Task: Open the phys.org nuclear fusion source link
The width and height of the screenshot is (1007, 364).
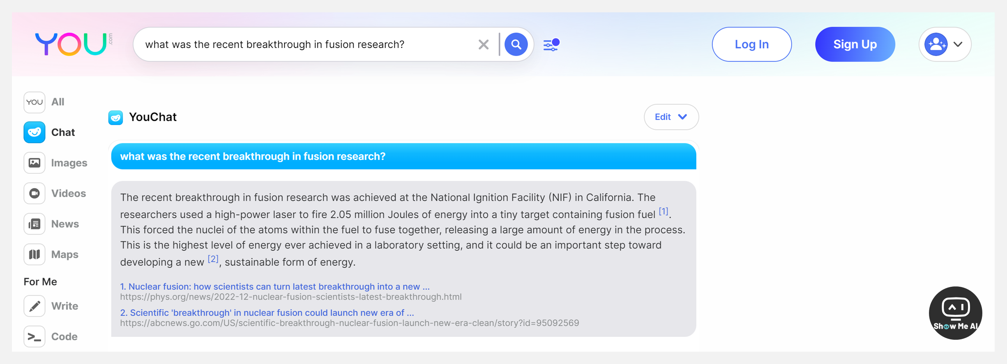Action: (x=274, y=287)
